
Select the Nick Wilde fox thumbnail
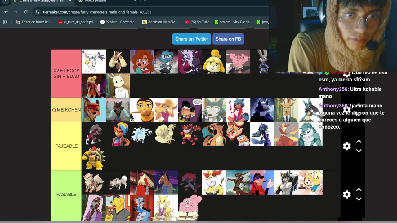point(94,110)
